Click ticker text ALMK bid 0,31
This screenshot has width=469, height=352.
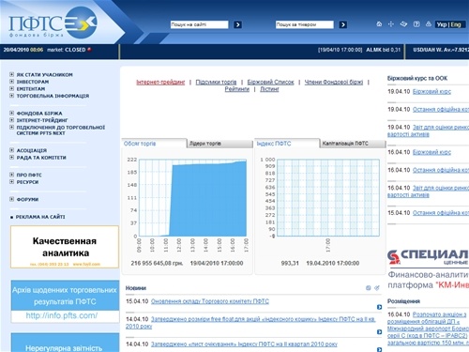[383, 50]
